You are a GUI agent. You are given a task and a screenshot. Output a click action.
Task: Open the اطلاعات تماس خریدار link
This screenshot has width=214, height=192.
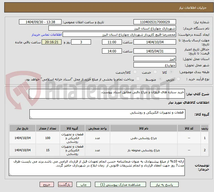pyautogui.click(x=47, y=35)
